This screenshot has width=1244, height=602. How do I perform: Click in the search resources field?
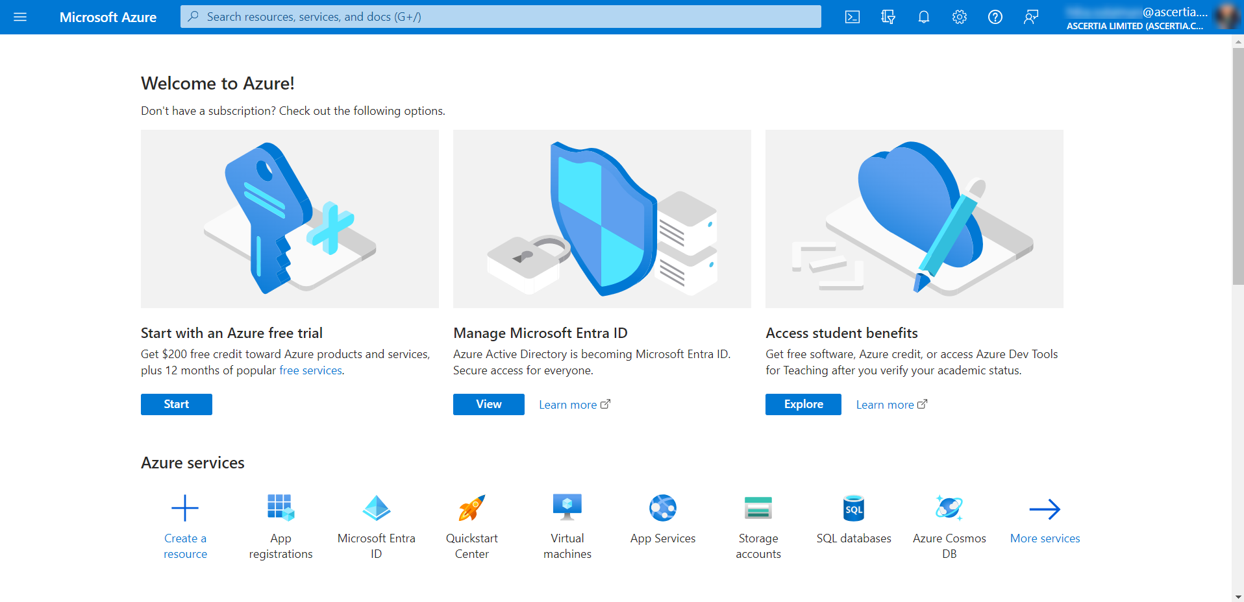[x=500, y=17]
